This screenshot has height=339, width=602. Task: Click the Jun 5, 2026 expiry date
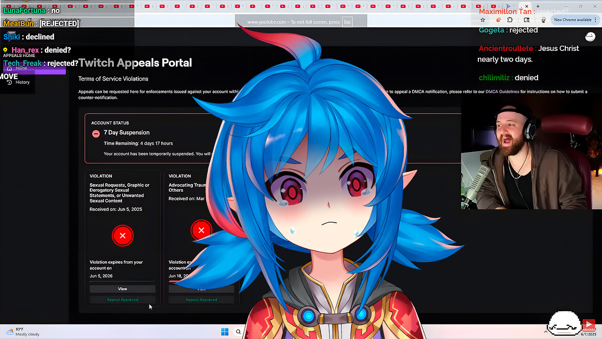(x=101, y=276)
